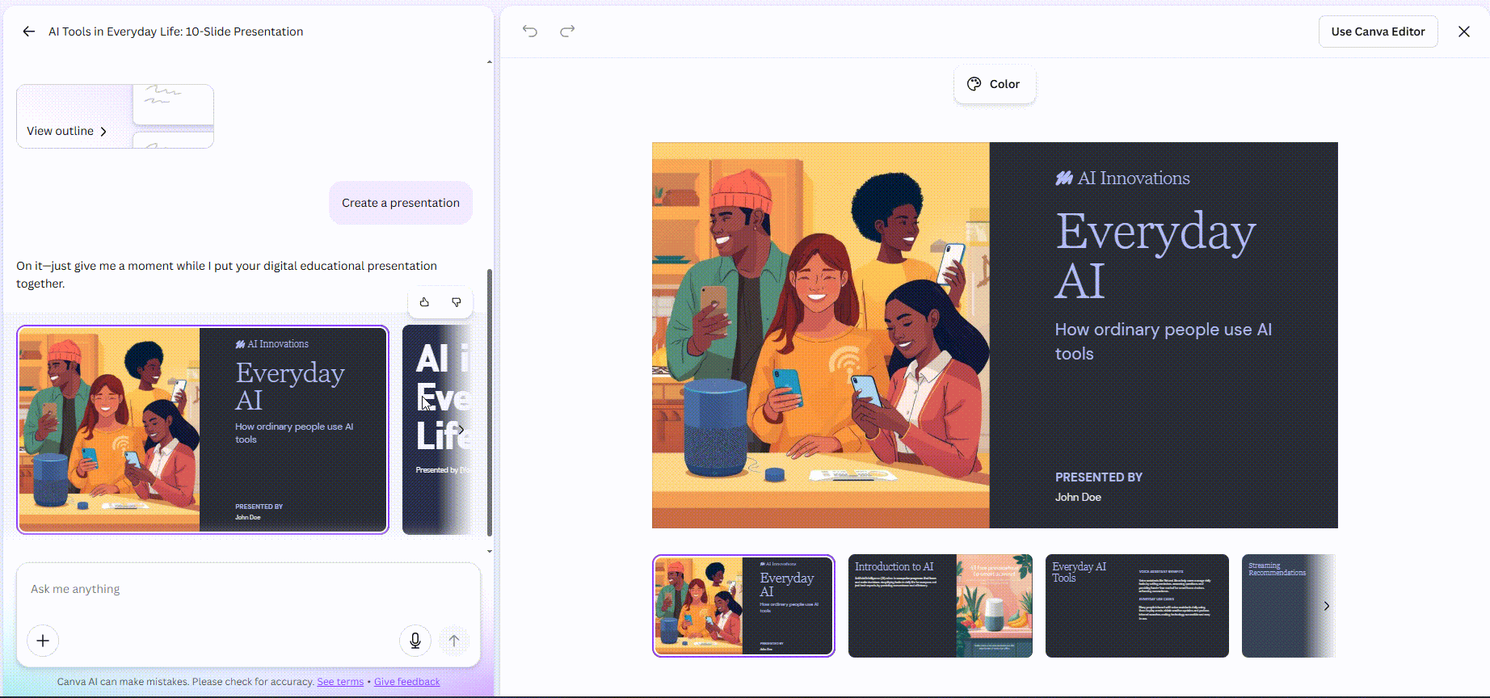Open the See terms link
1490x698 pixels.
340,682
